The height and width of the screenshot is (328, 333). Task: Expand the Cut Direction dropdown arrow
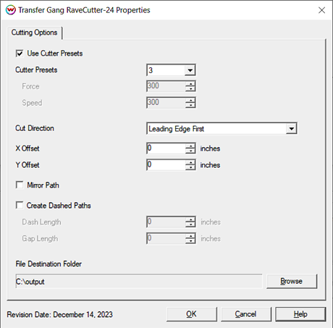(291, 129)
